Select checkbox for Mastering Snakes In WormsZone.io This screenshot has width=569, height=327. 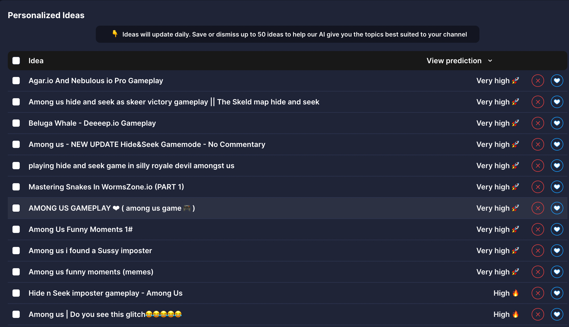(x=16, y=187)
